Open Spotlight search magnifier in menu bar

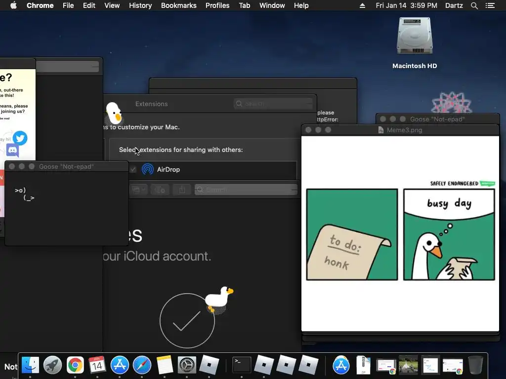coord(474,5)
